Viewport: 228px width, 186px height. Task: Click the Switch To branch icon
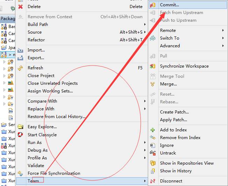click(153, 38)
